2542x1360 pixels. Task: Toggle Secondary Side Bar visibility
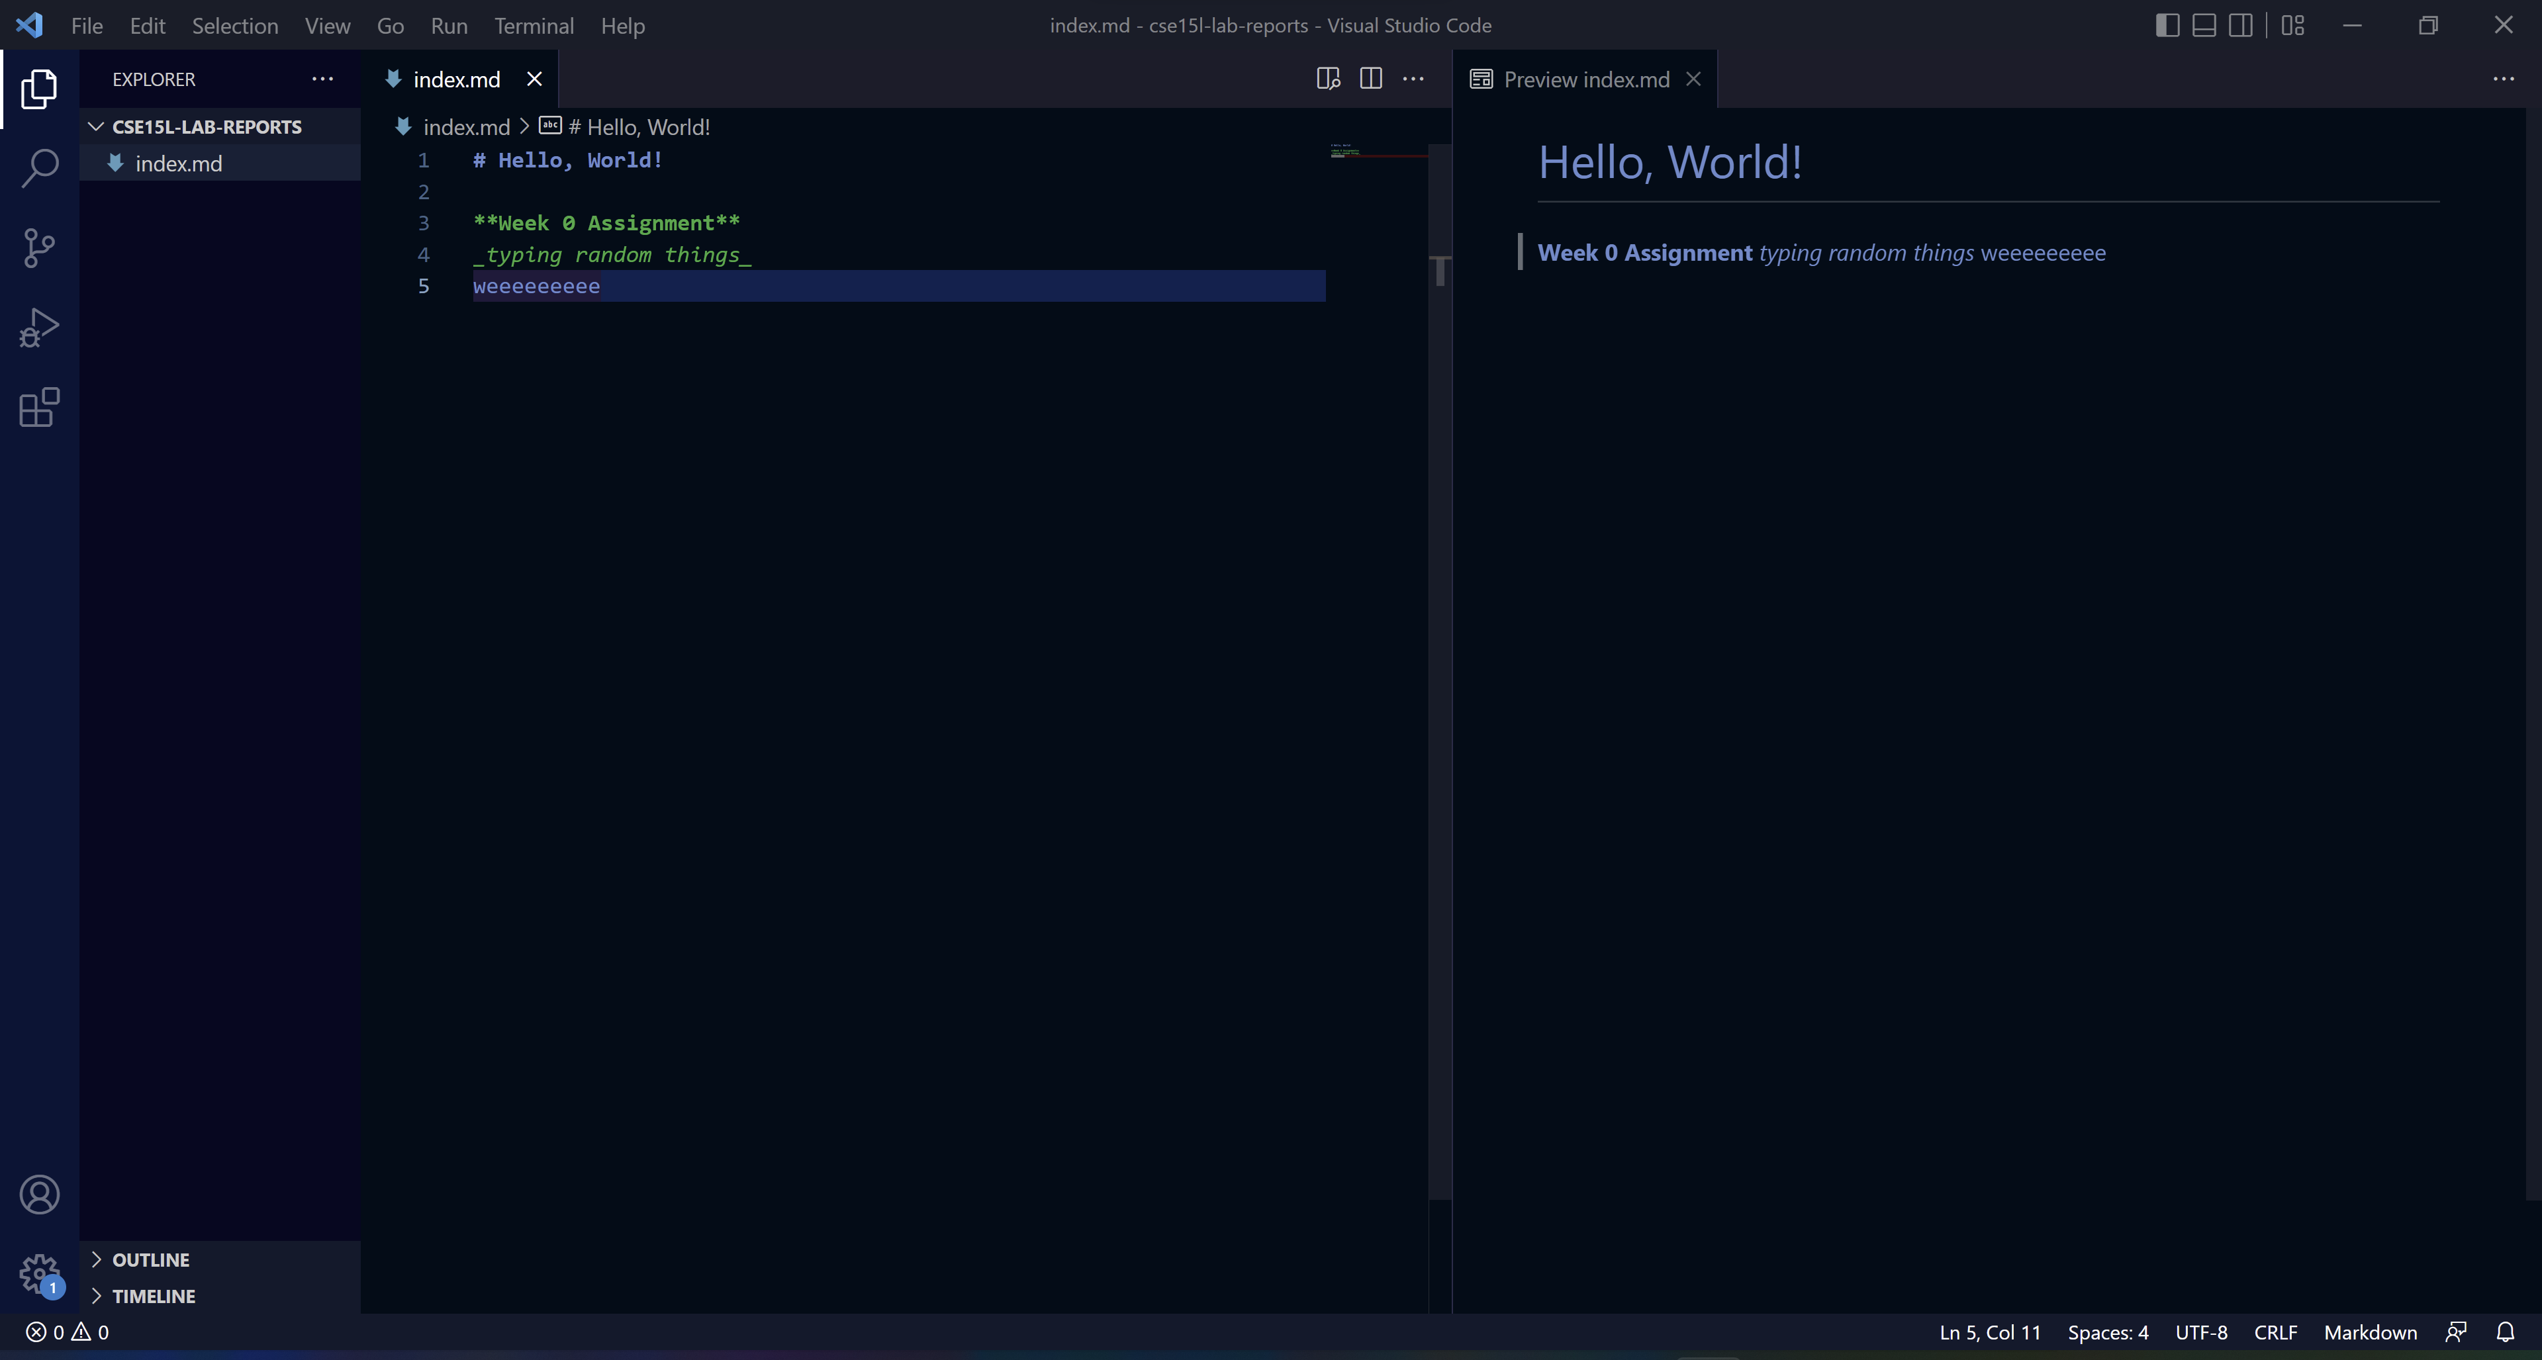pos(2240,26)
